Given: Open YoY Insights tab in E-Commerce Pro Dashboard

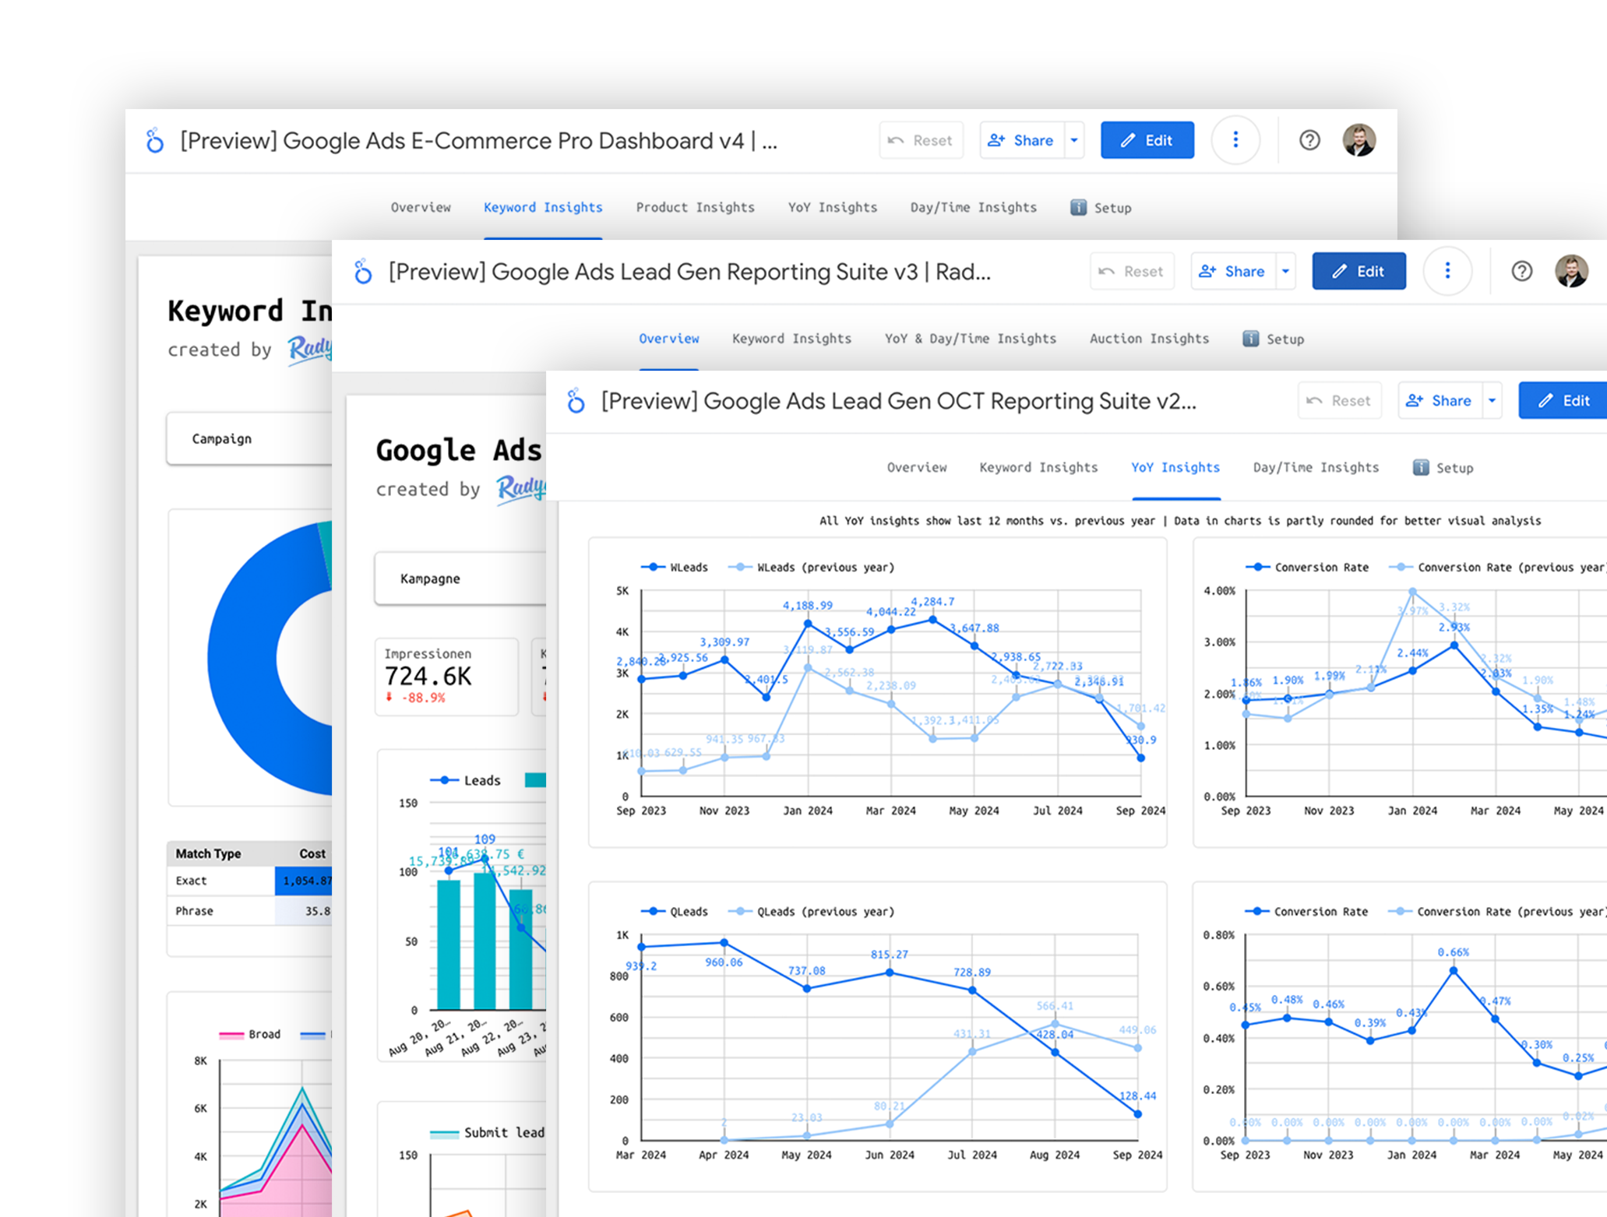Looking at the screenshot, I should pyautogui.click(x=832, y=207).
